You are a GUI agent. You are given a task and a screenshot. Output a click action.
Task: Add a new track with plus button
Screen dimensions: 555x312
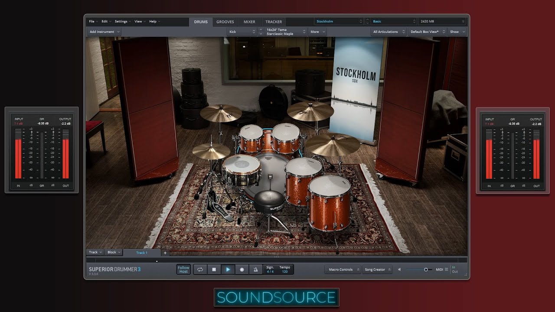pos(165,253)
